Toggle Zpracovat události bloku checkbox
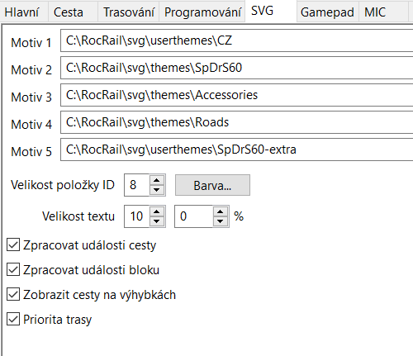This screenshot has height=356, width=413. point(13,270)
